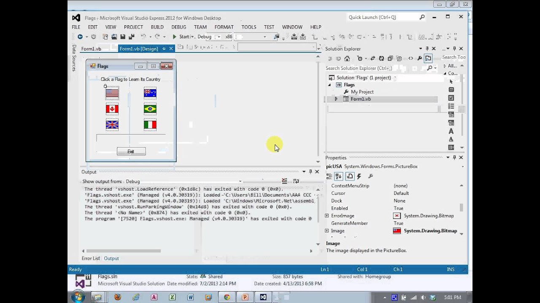Toggle auto-hide pin on the Output panel
This screenshot has width=540, height=303.
[310, 172]
